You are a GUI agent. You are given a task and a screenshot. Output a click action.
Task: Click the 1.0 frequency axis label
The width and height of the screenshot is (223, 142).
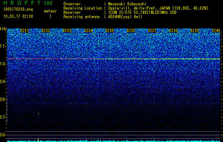coord(3,64)
